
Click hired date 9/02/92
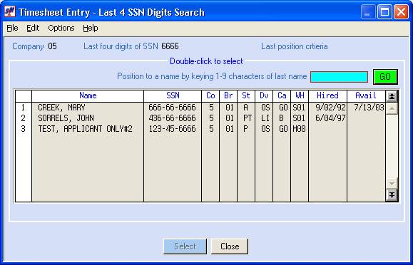(x=330, y=108)
